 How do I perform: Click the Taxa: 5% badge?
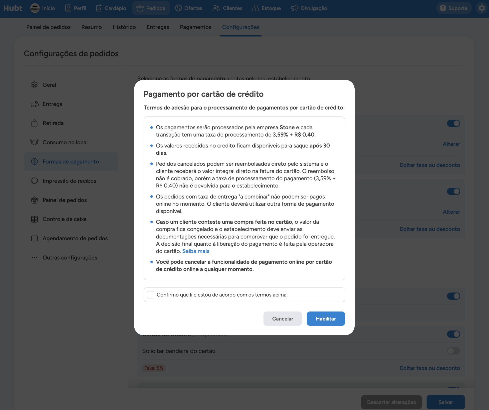[x=154, y=368]
